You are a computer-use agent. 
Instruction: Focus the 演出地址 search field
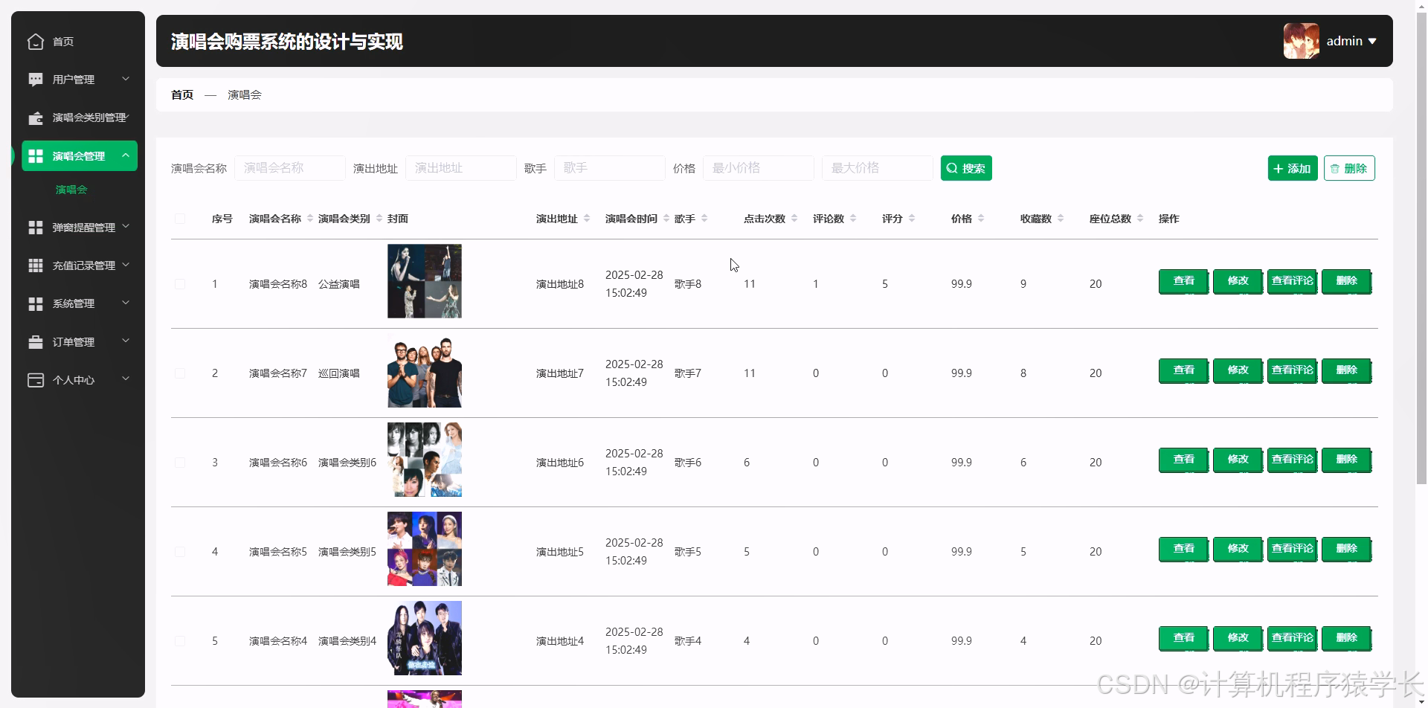(x=461, y=168)
